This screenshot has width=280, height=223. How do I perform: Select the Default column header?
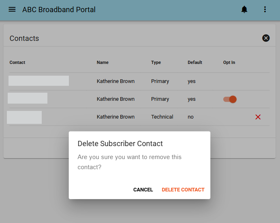click(x=195, y=62)
